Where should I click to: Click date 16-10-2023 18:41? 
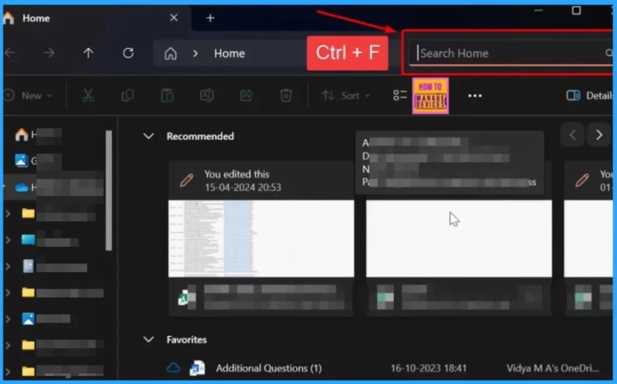point(428,368)
